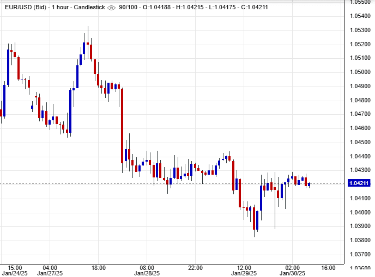Image resolution: width=375 pixels, height=277 pixels.
Task: Click the 1.05200 price axis label
Action: pos(360,44)
